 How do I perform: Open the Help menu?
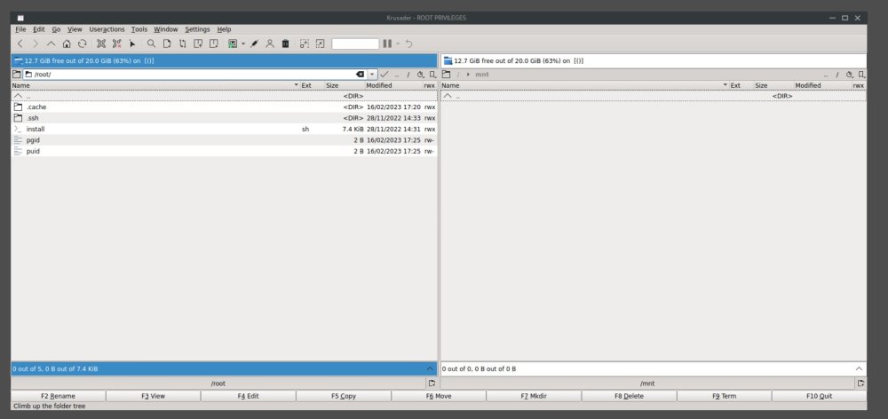tap(225, 29)
